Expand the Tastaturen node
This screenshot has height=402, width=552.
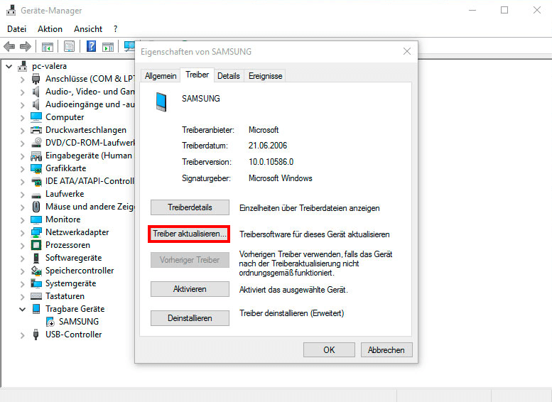(x=22, y=297)
